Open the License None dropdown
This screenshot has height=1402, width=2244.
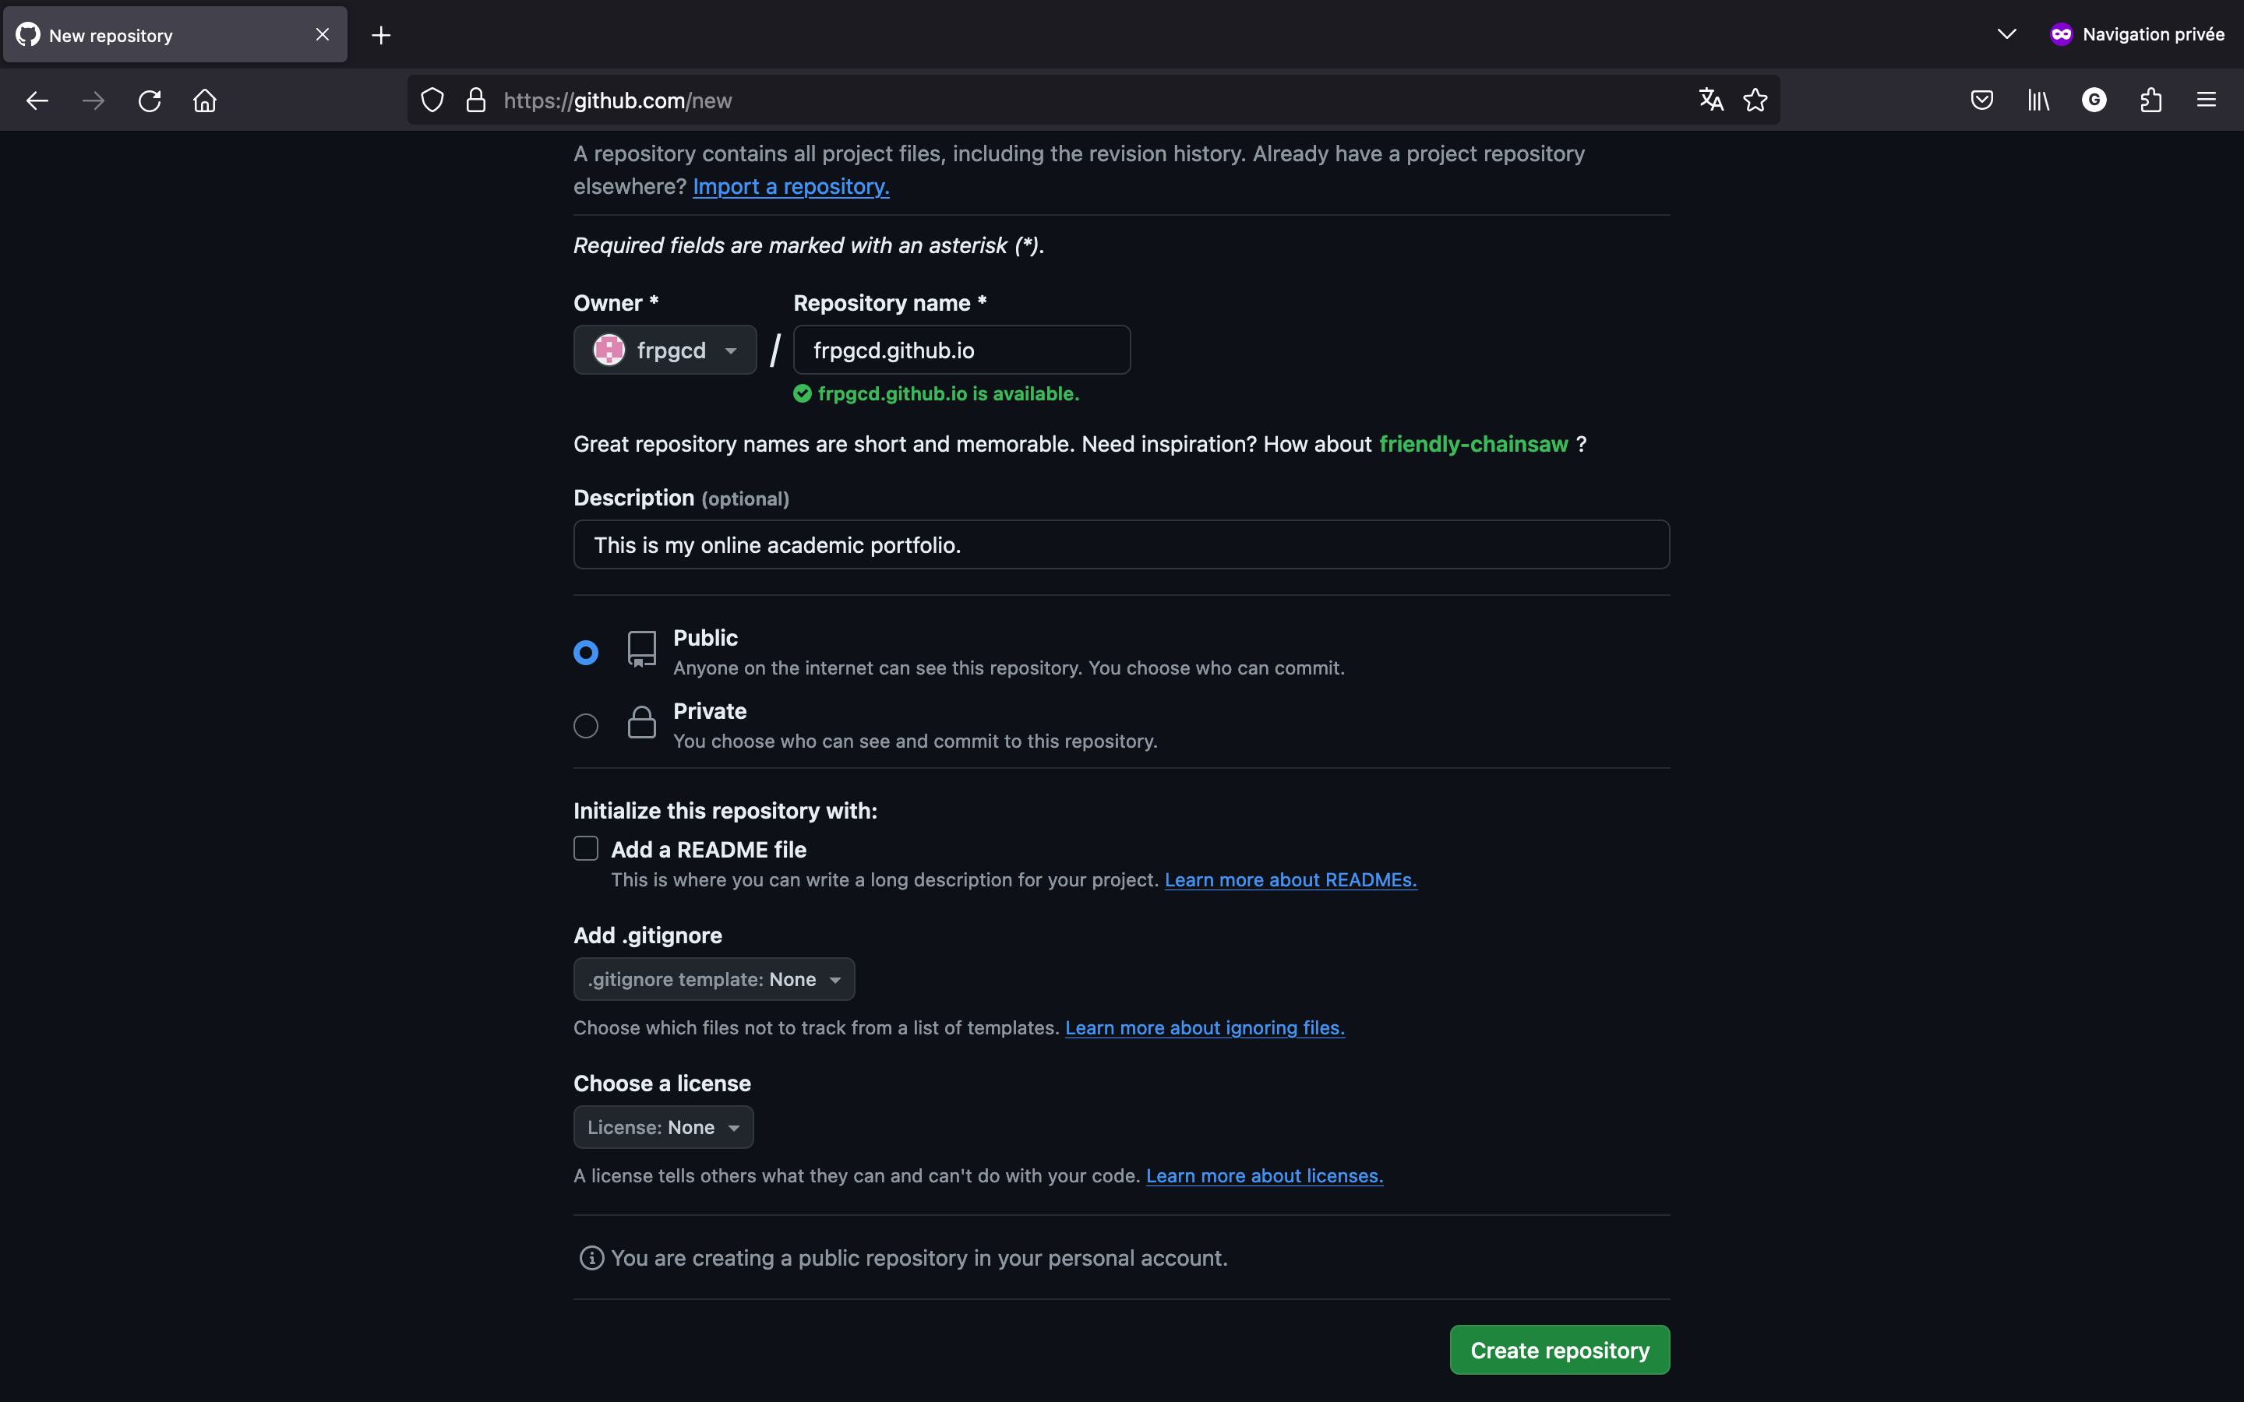(664, 1128)
